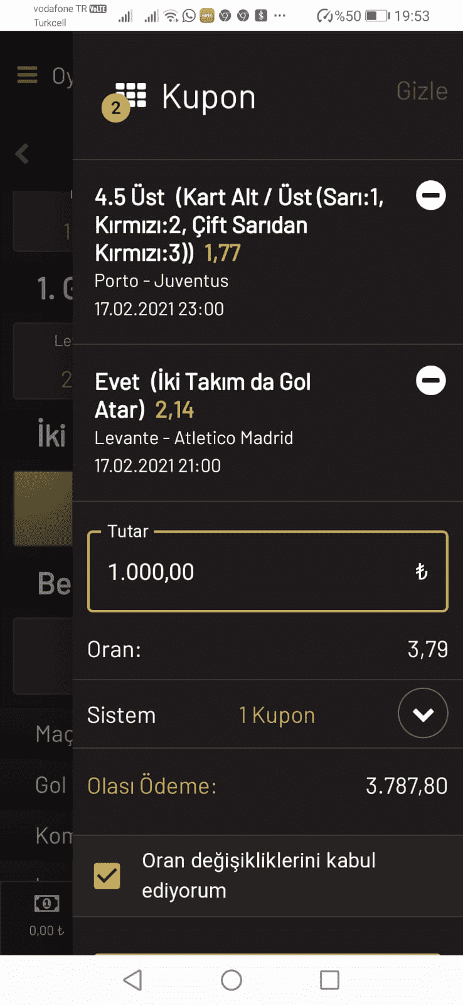Image resolution: width=463 pixels, height=1005 pixels.
Task: Tap the Turkish lira currency symbol
Action: click(422, 572)
